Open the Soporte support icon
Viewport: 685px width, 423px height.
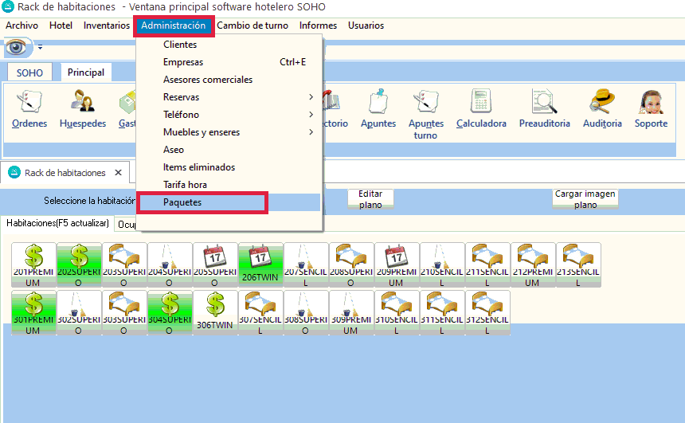pos(651,108)
